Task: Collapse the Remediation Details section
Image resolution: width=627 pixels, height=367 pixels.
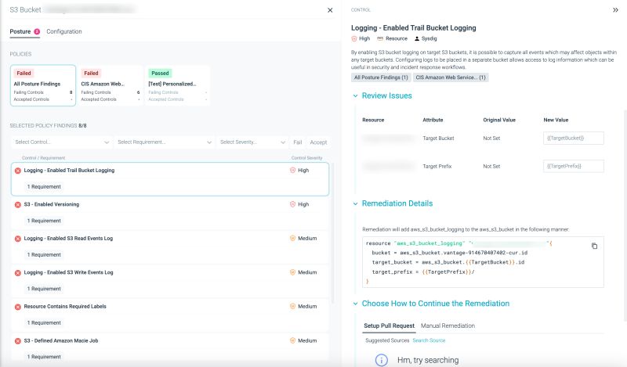Action: [355, 203]
